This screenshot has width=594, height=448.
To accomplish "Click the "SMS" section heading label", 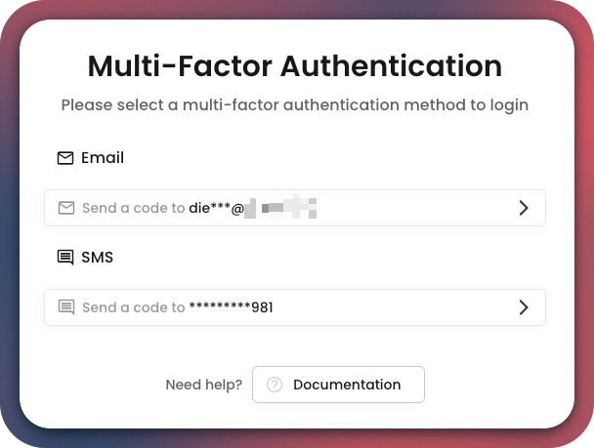I will pos(98,258).
